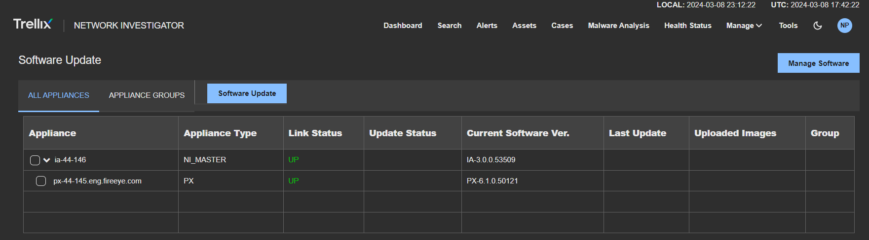869x240 pixels.
Task: Navigate to Assets
Action: [x=524, y=26]
